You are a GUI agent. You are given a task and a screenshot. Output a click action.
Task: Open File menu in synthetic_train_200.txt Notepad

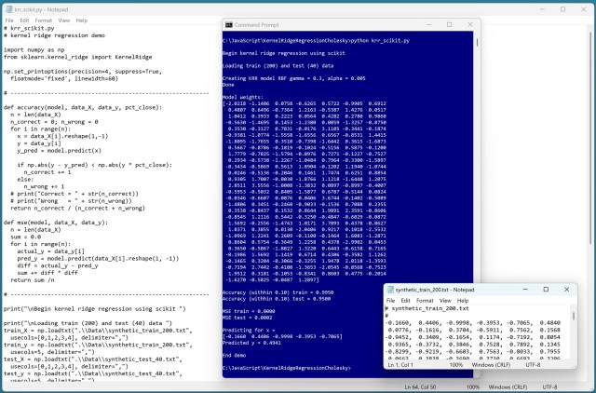click(x=391, y=300)
